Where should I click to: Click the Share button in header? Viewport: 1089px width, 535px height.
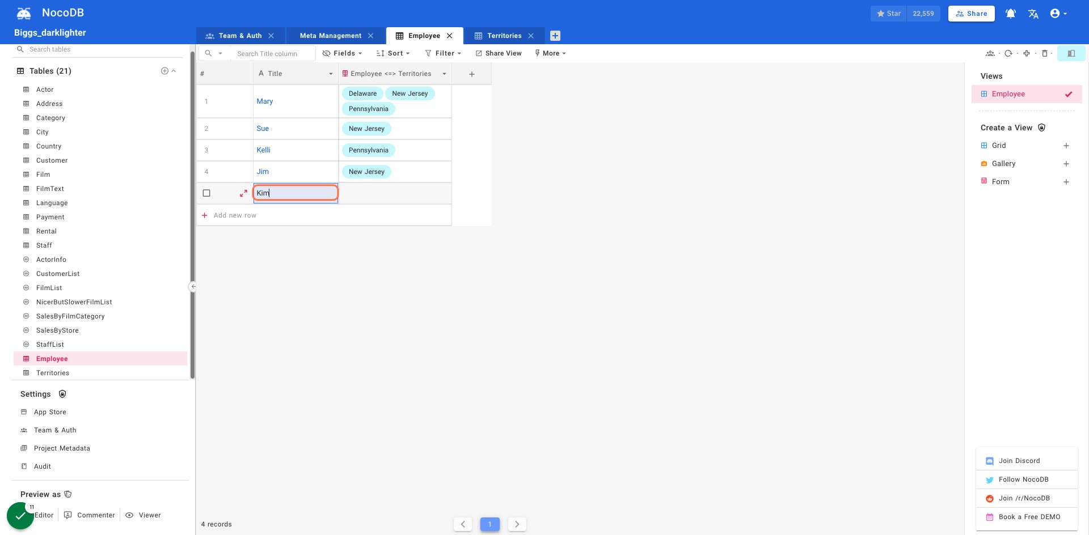point(971,14)
